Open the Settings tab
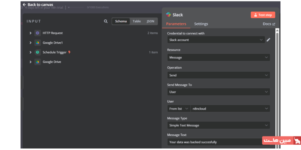301x150 pixels. point(201,24)
